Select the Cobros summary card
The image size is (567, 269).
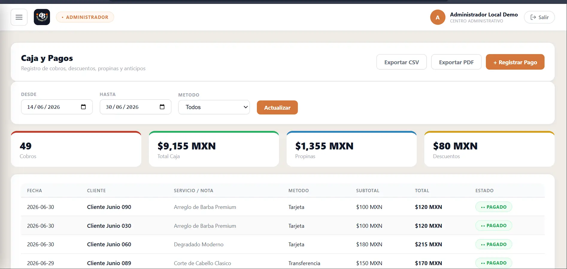(76, 149)
